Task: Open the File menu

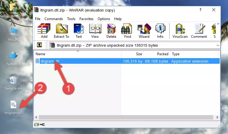Action: (x=38, y=19)
